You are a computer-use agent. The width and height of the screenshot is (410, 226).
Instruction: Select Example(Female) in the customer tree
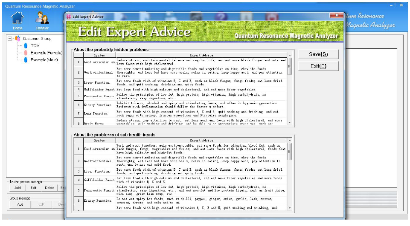coord(47,53)
